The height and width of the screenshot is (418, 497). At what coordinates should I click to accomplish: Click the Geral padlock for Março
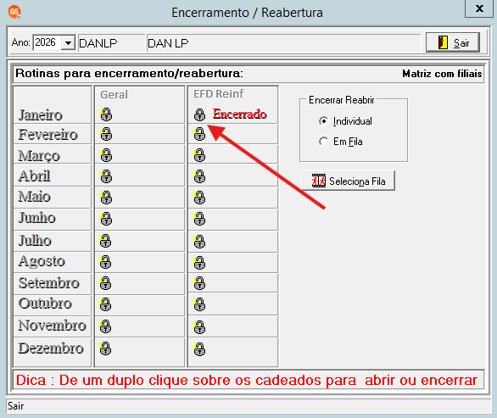pyautogui.click(x=106, y=155)
